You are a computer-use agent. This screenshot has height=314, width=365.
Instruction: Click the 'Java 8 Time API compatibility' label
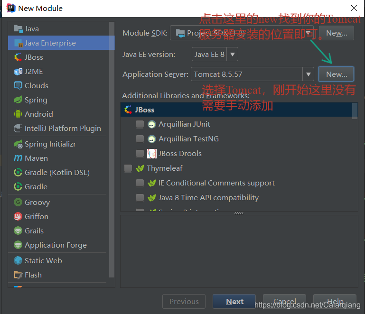pyautogui.click(x=208, y=198)
